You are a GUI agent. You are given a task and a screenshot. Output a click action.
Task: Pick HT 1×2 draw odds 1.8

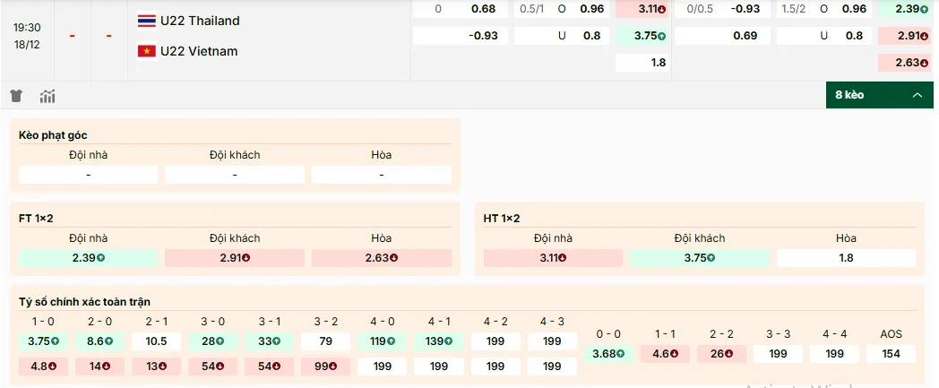(x=846, y=258)
